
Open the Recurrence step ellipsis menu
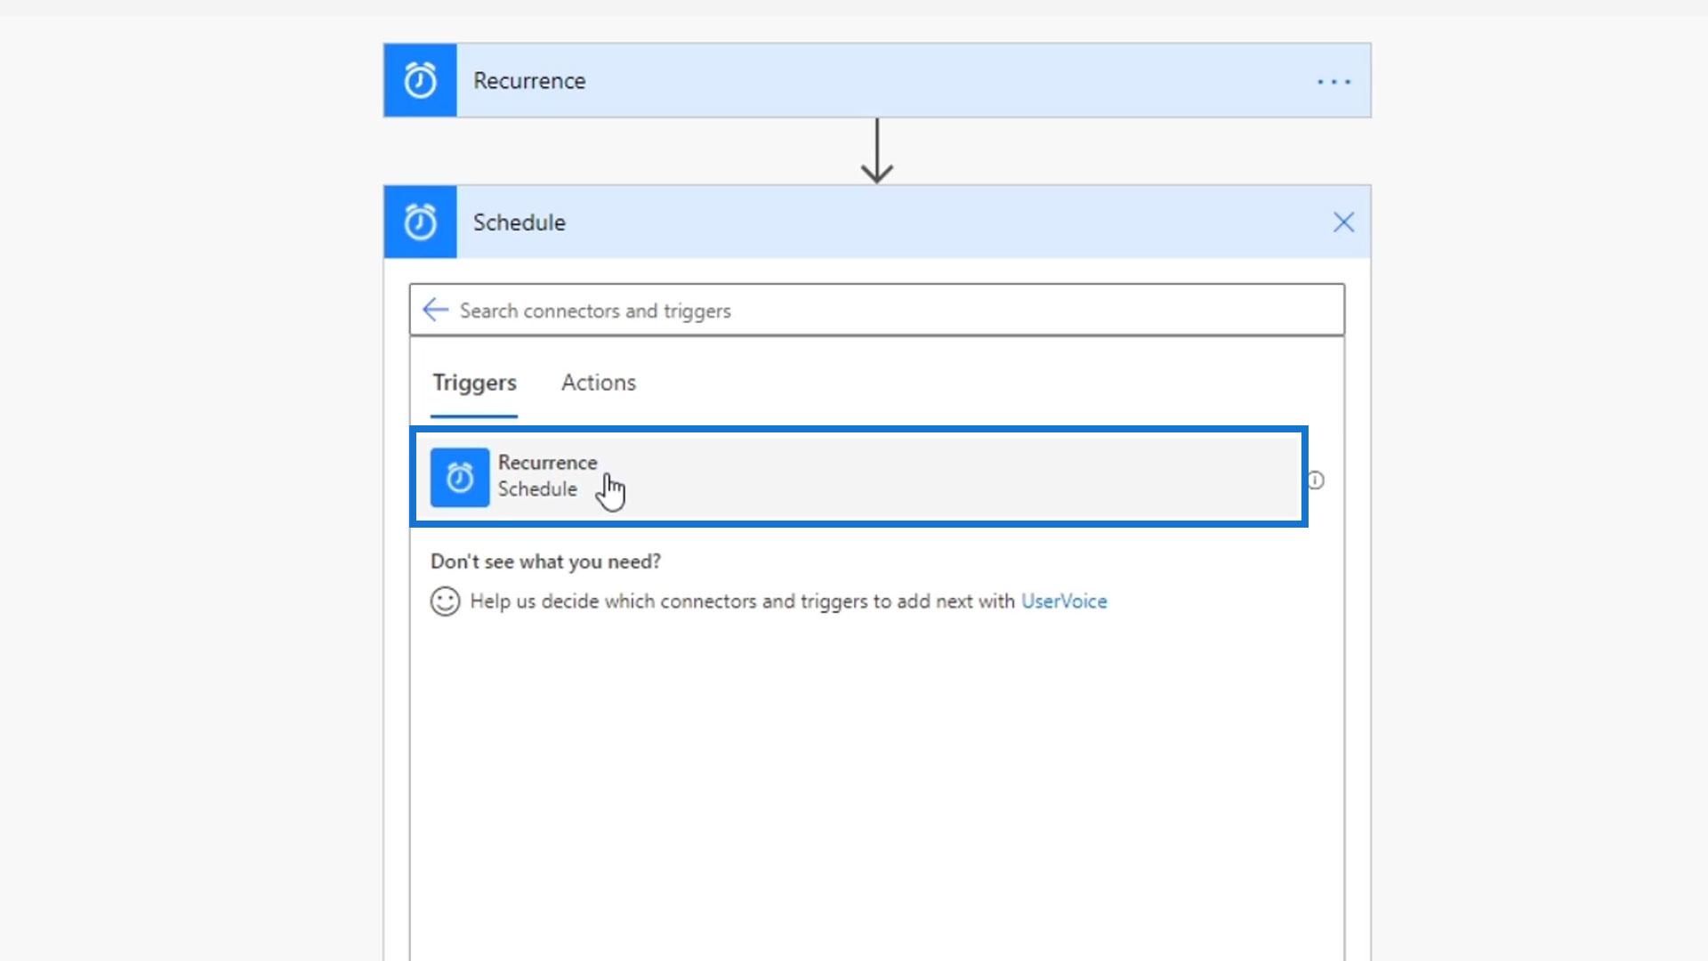(1333, 81)
